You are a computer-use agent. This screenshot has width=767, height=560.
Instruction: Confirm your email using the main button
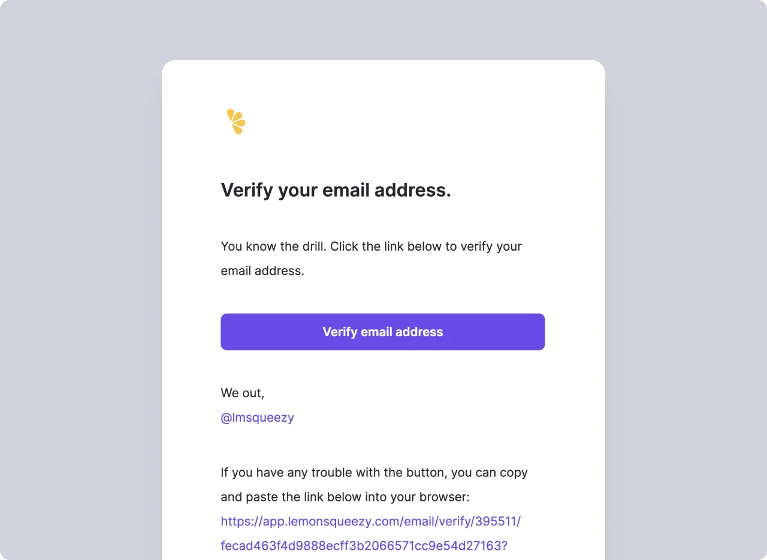pos(383,331)
